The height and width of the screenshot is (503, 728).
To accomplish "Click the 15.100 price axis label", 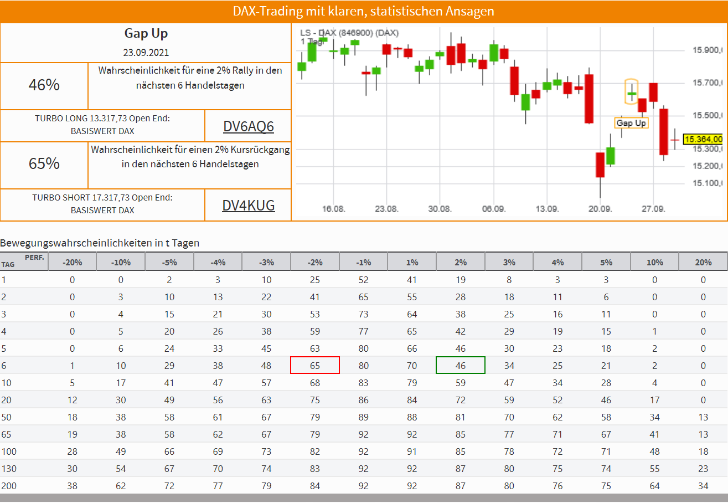I will tap(709, 183).
